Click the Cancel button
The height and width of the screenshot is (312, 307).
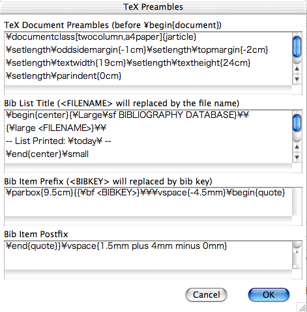click(206, 294)
